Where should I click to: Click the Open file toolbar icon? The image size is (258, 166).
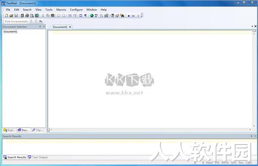pos(11,15)
